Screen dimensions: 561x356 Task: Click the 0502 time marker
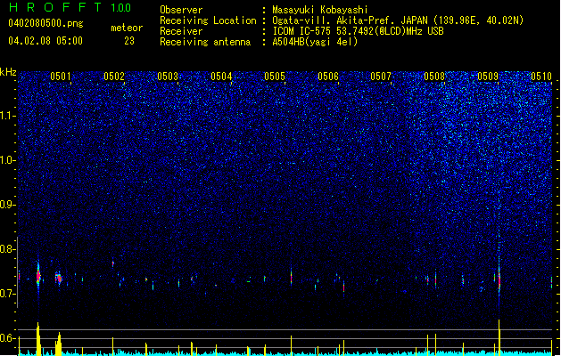(114, 77)
